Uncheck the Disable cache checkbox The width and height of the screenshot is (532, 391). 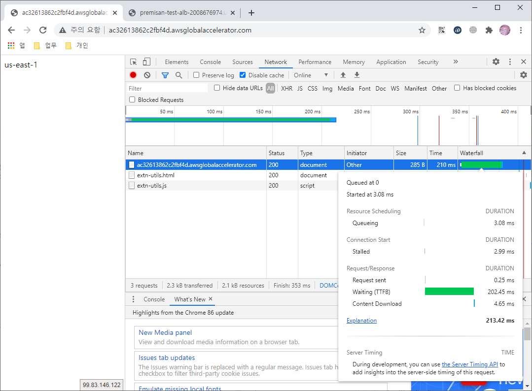(243, 75)
